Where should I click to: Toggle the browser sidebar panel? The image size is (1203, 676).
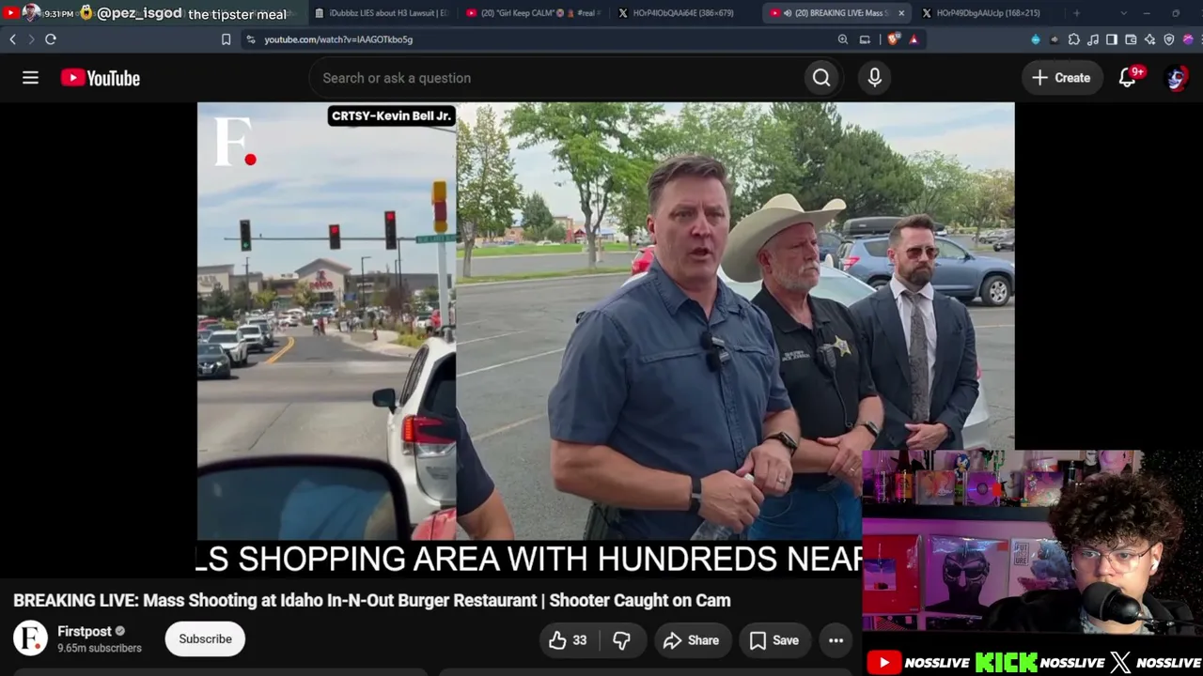tap(1112, 39)
